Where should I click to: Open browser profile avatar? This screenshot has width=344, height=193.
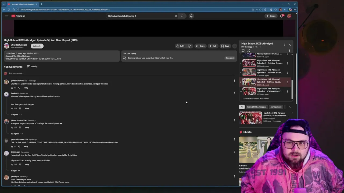coord(281,10)
